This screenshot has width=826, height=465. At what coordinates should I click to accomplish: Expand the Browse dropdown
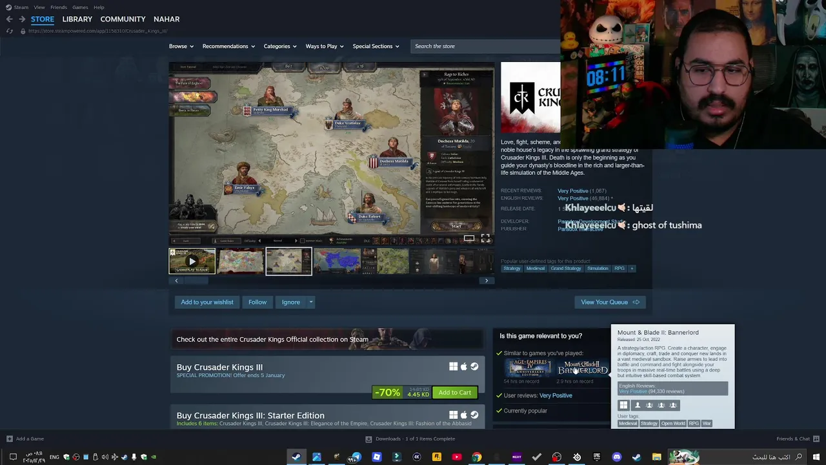[181, 46]
